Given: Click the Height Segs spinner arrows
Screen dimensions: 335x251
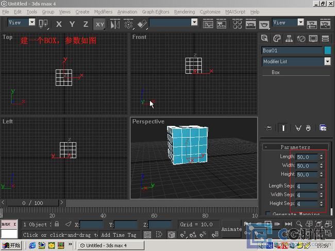Looking at the screenshot, I should click(321, 204).
